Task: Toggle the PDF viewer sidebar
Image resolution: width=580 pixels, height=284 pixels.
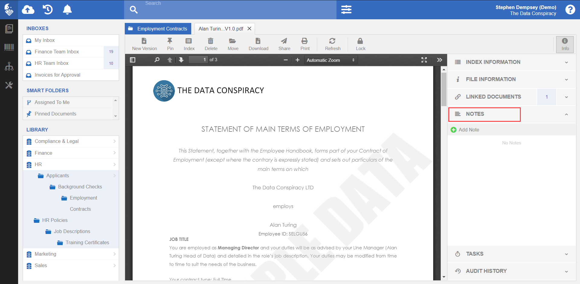Action: click(x=133, y=60)
